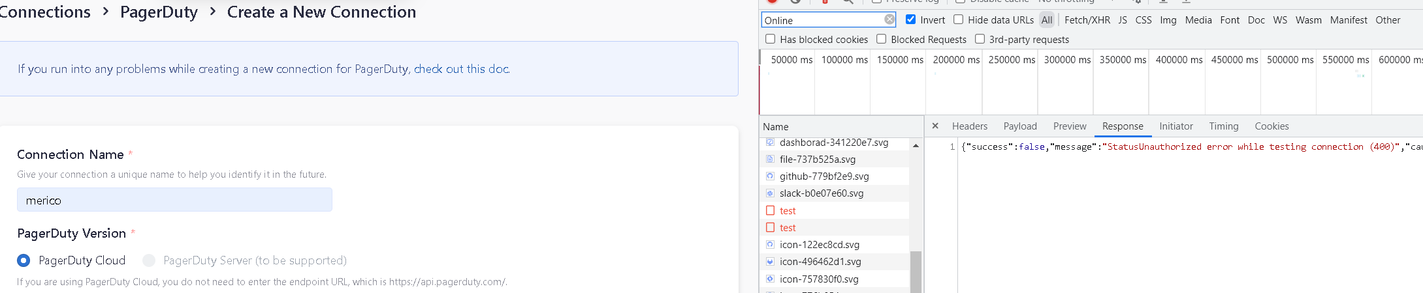
Task: Select the icon-496462d1.svg request name
Action: (x=820, y=261)
